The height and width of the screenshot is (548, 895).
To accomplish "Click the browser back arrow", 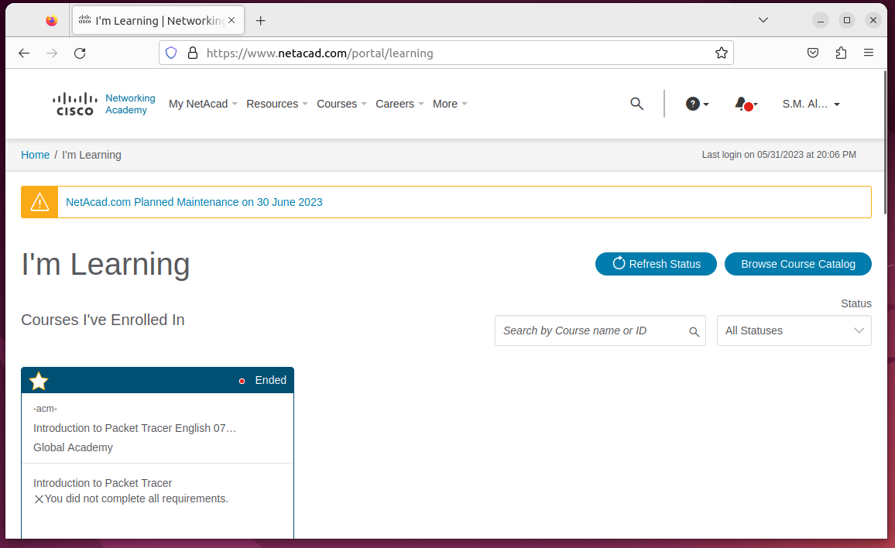I will point(24,53).
